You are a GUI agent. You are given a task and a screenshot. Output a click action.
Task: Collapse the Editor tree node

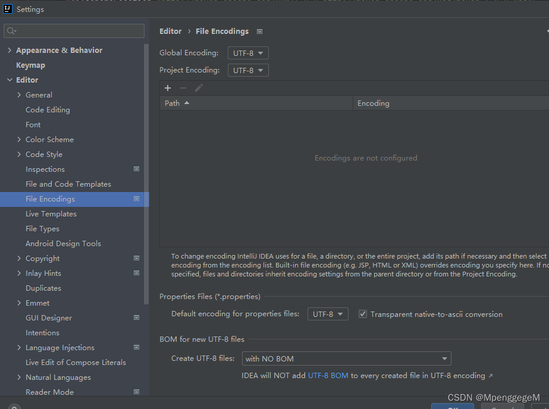[10, 80]
